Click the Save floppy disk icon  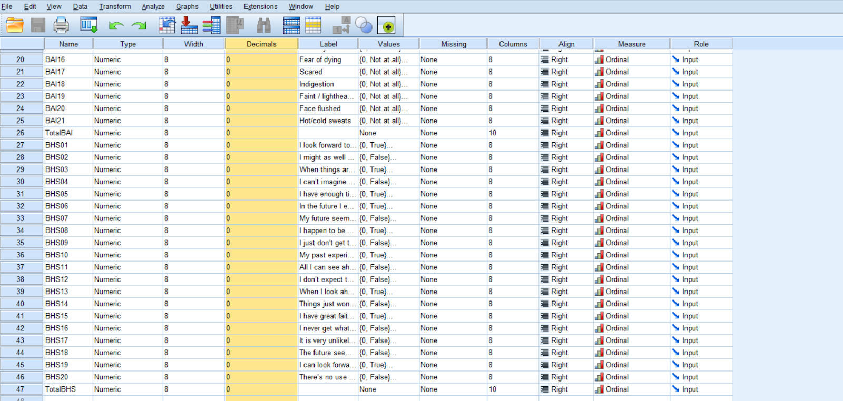coord(38,25)
